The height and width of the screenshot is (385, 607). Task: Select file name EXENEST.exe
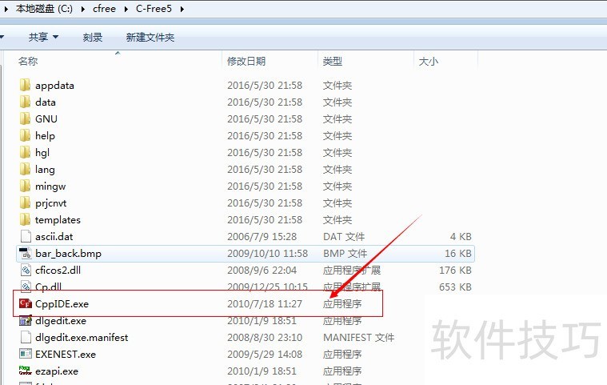coord(66,355)
